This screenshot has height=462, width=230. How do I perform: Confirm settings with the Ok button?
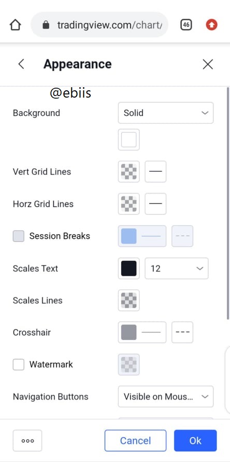(195, 441)
